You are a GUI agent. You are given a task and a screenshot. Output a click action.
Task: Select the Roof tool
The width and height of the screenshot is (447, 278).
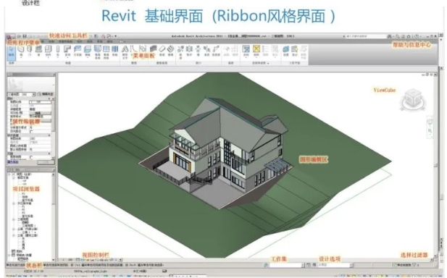(x=67, y=51)
